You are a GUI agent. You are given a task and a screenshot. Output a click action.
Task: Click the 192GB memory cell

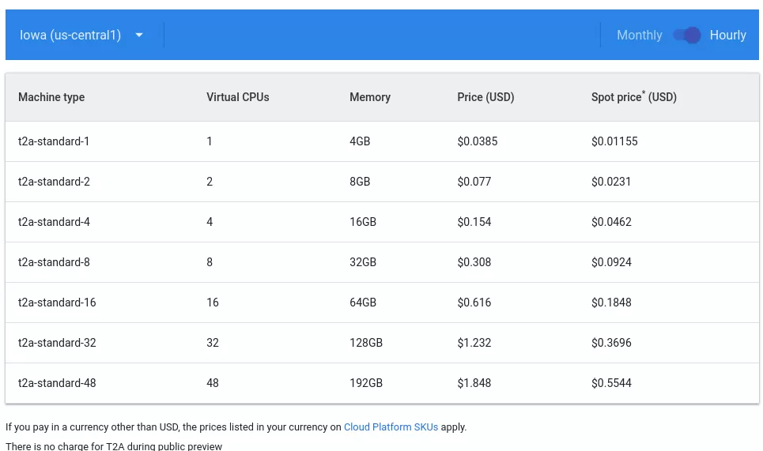click(x=366, y=383)
